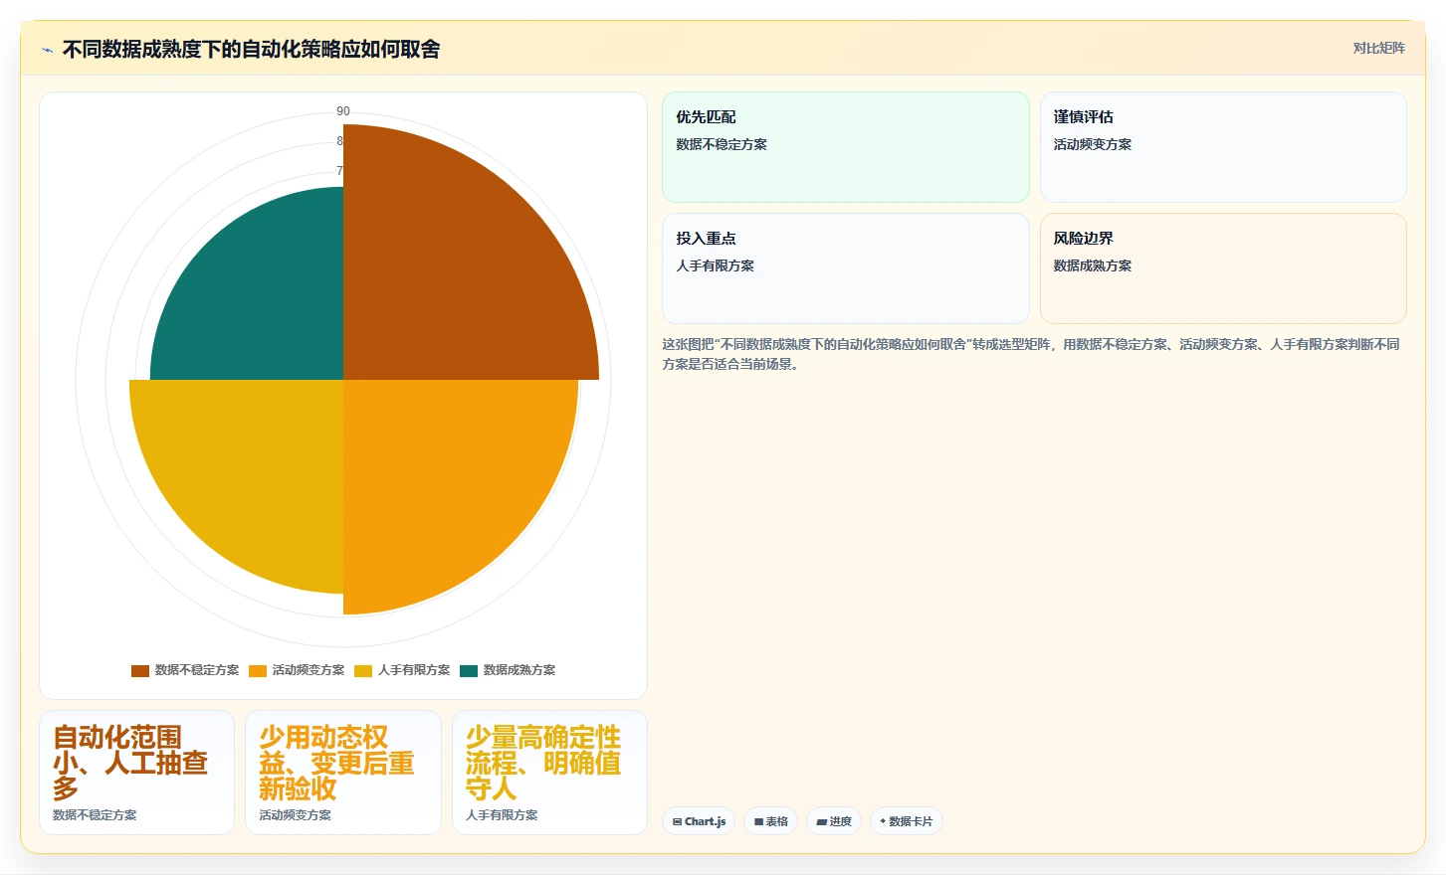This screenshot has width=1446, height=875.
Task: Select the 优先匹配 card heading
Action: click(x=706, y=116)
